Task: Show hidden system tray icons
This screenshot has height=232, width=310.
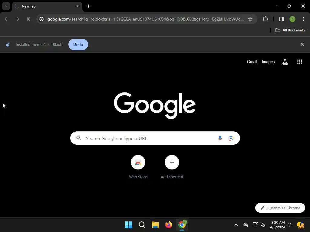Action: [236, 225]
